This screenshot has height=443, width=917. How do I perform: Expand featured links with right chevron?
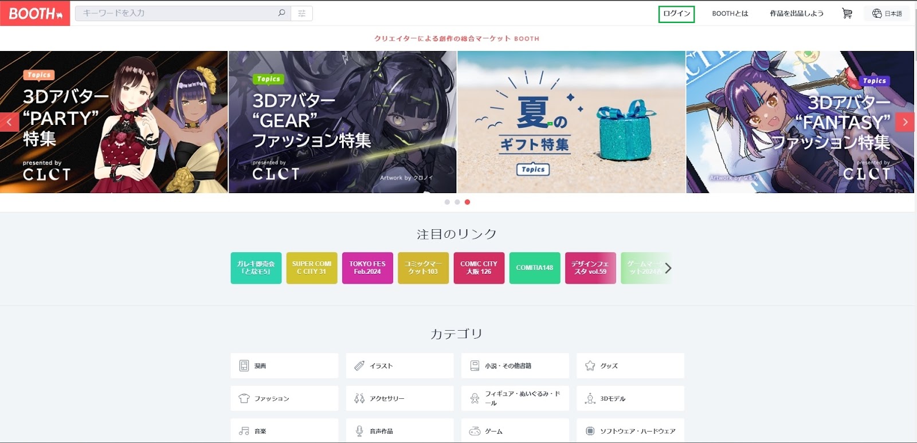click(x=668, y=268)
